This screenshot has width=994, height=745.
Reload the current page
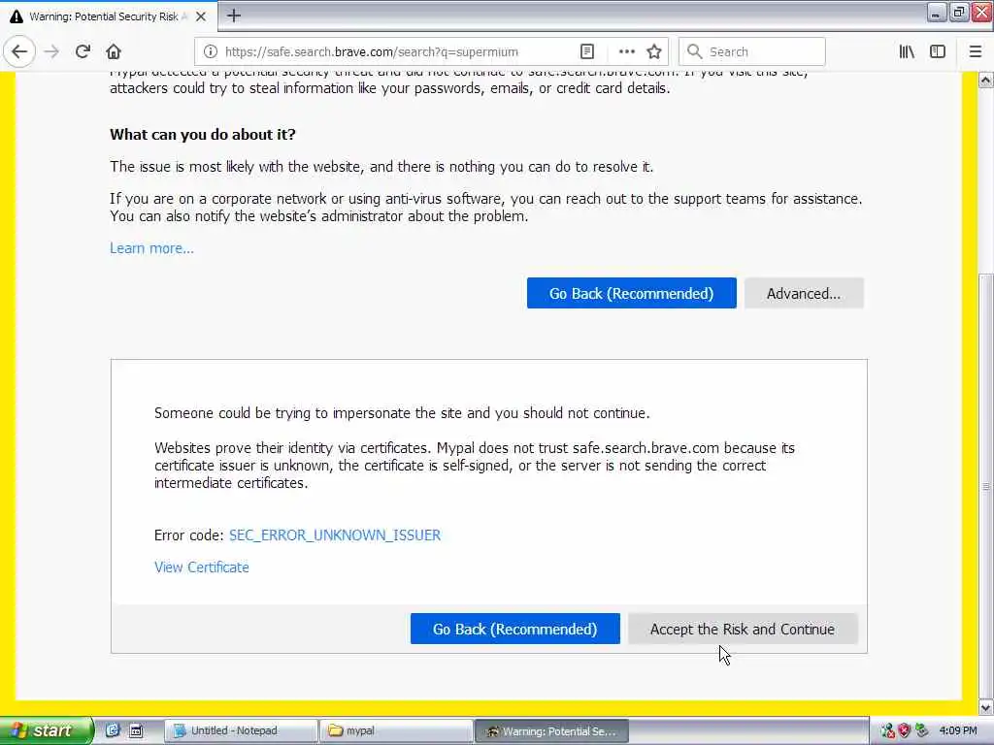(x=83, y=51)
